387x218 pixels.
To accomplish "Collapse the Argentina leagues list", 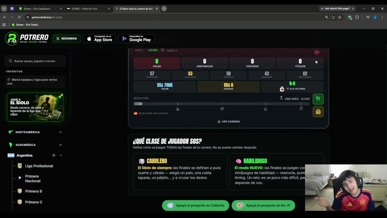I will coord(61,155).
